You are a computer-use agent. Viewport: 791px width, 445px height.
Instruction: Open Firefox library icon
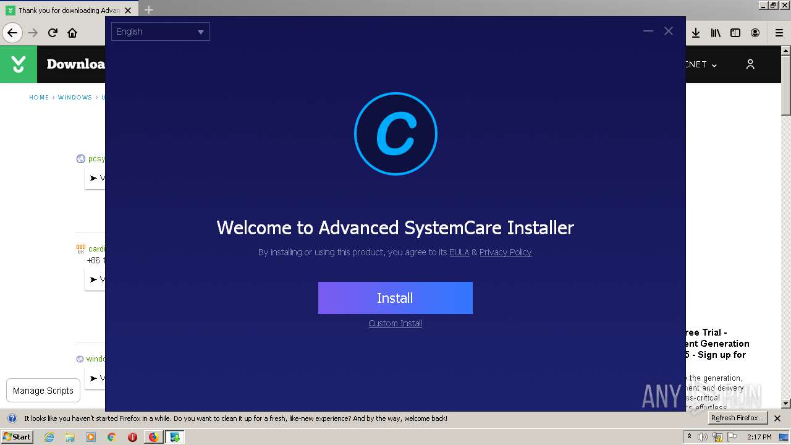(716, 33)
